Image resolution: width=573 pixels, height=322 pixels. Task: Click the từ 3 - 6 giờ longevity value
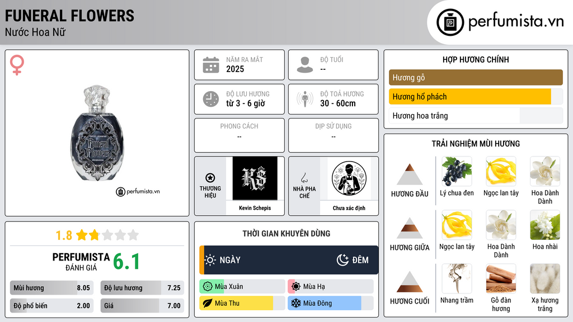(x=246, y=103)
